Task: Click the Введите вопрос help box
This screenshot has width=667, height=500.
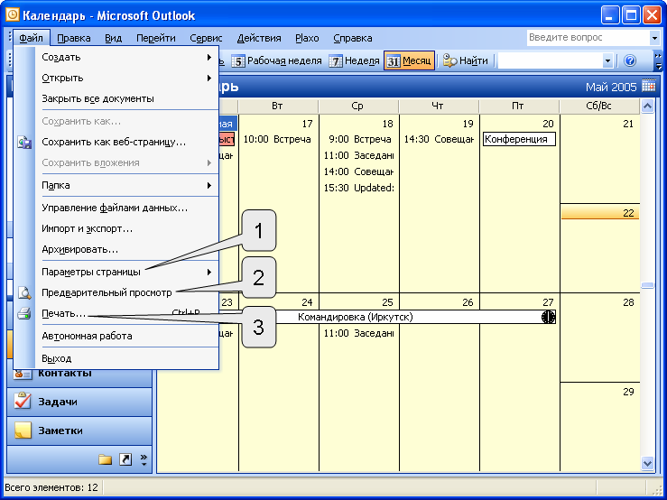Action: coord(588,38)
